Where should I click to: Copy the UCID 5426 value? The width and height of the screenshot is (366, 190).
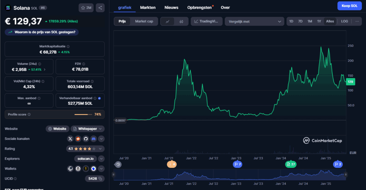100,179
